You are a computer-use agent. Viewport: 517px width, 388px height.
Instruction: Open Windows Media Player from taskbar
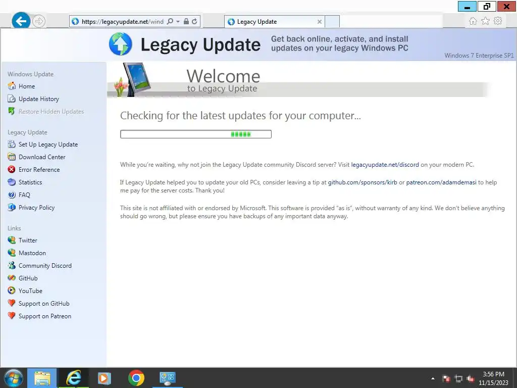[x=105, y=378]
